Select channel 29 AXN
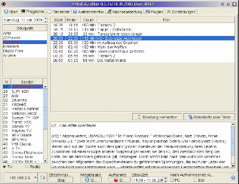Screen dimensions: 239x184 tap(23, 96)
